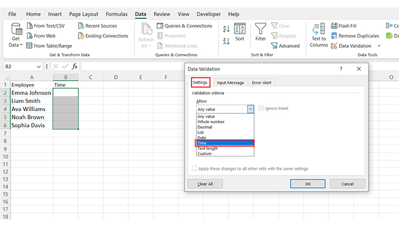Viewport: 399px width, 227px height.
Task: Click the Clear All button
Action: (205, 184)
